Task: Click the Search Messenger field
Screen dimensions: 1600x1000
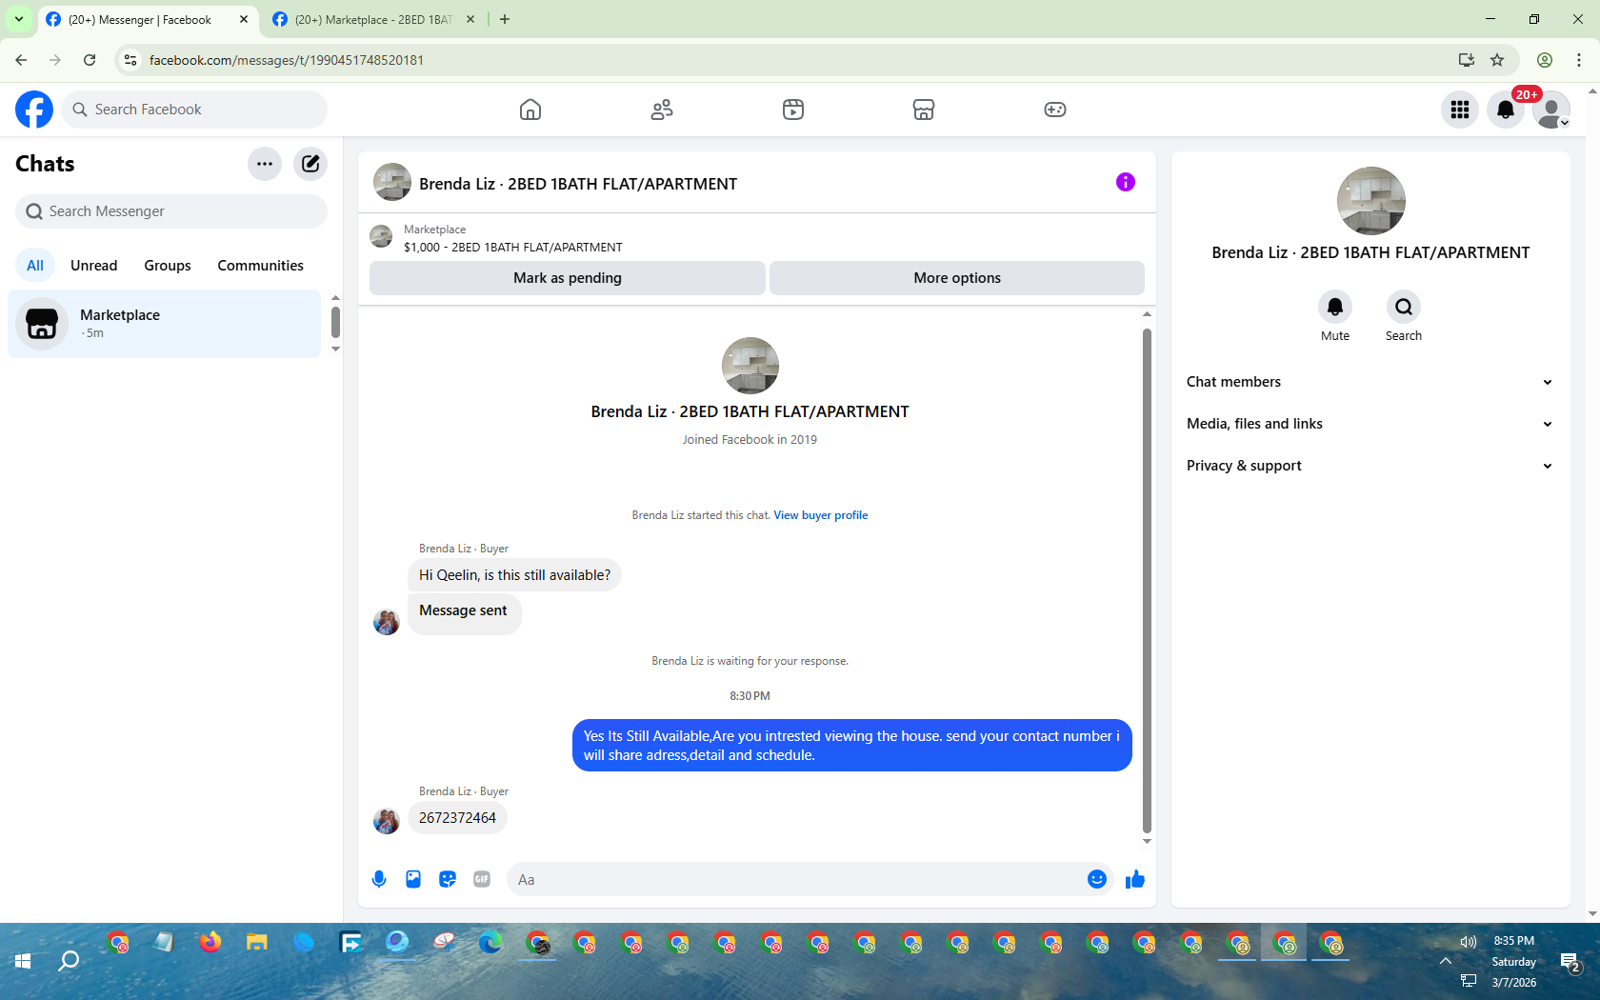Action: coord(171,211)
